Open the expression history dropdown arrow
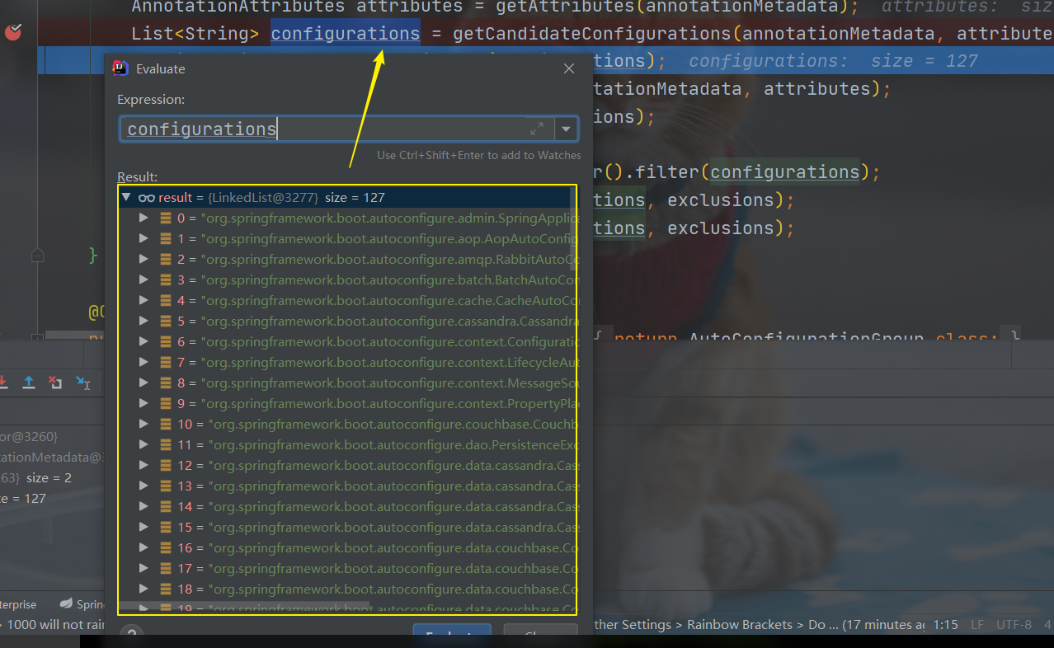 coord(566,129)
